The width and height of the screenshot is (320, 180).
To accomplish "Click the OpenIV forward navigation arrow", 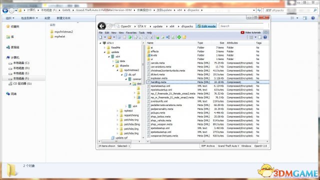I will tap(109, 26).
